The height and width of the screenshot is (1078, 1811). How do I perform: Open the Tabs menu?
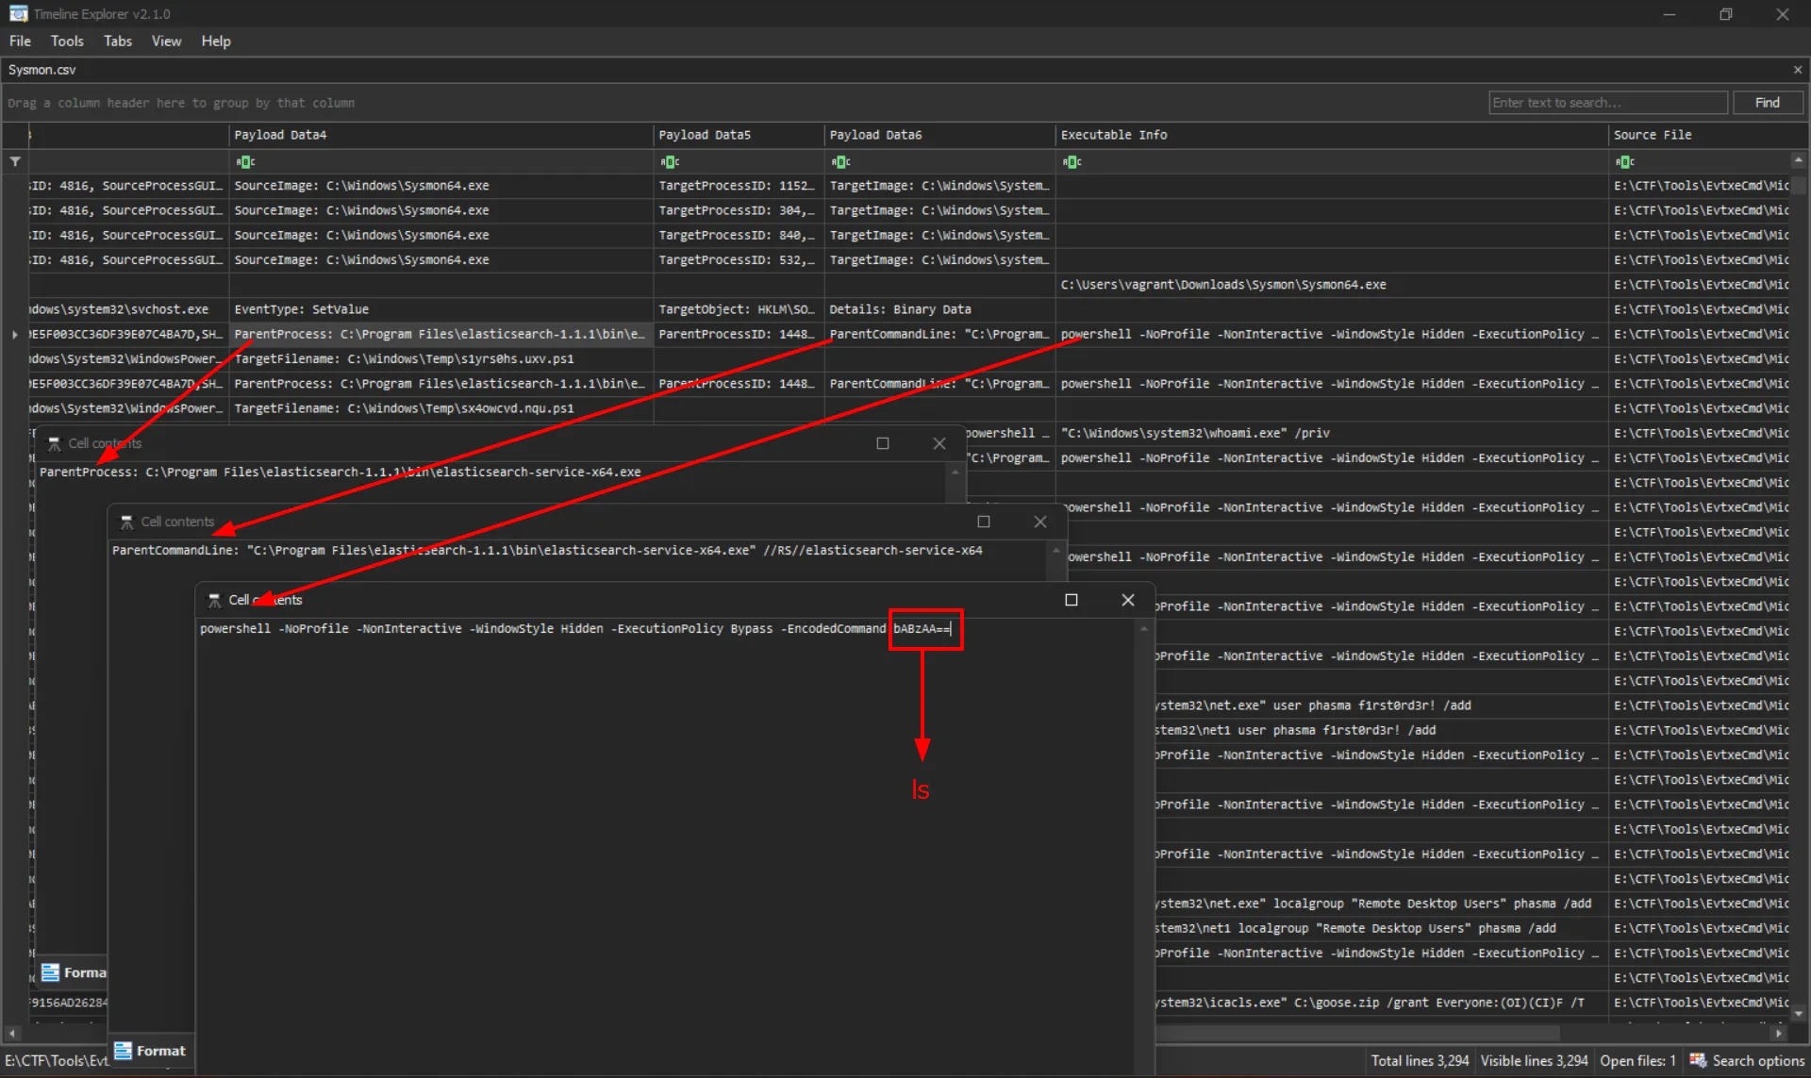[118, 41]
